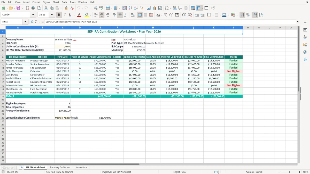Screen dimensions: 310x174
Task: Click Add Decimal Place icon
Action: pyautogui.click(x=184, y=15)
